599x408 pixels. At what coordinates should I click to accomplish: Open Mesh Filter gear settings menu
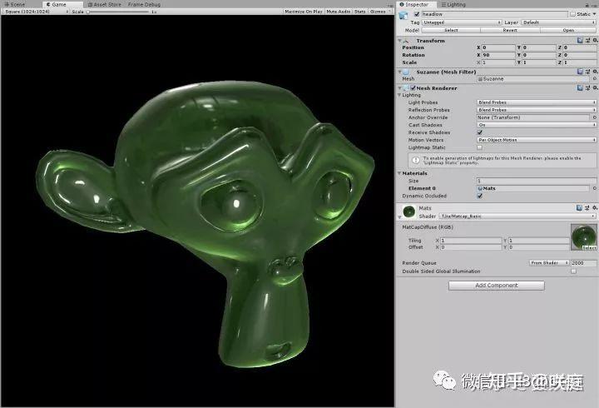click(x=595, y=72)
